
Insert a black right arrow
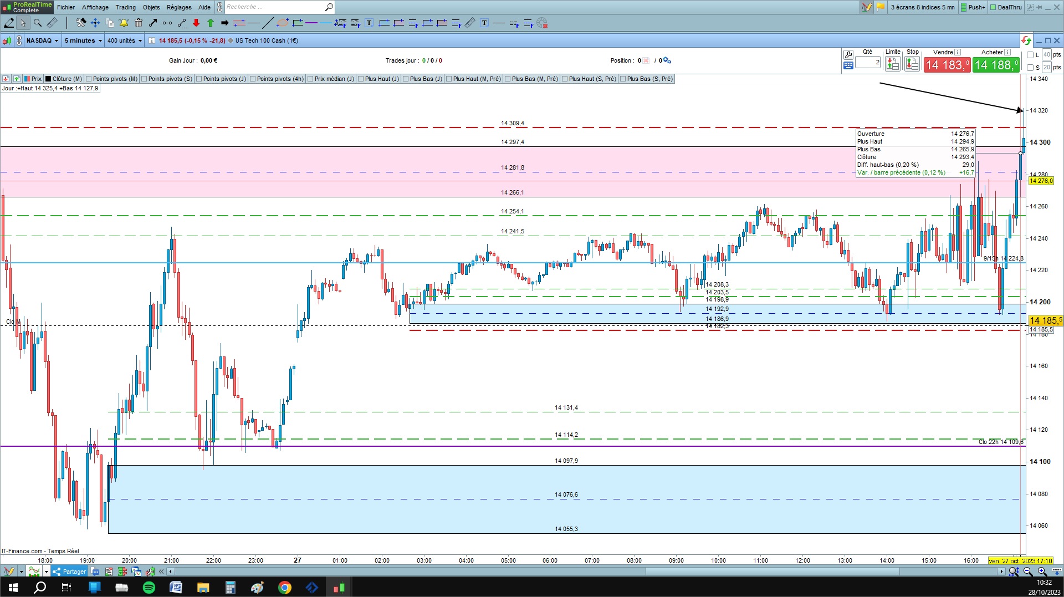coord(224,23)
